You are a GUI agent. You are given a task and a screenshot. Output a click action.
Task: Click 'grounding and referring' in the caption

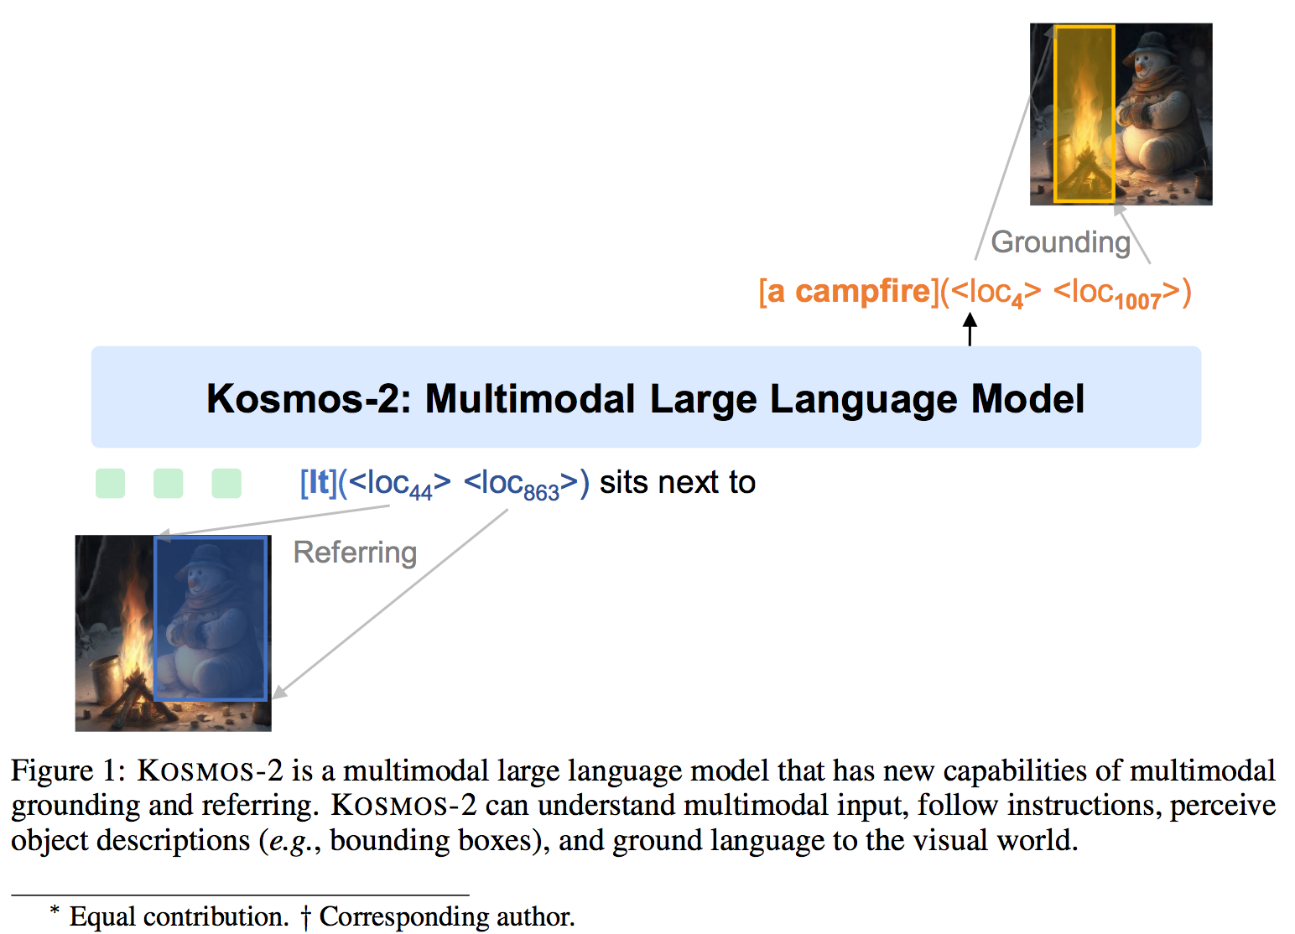164,806
